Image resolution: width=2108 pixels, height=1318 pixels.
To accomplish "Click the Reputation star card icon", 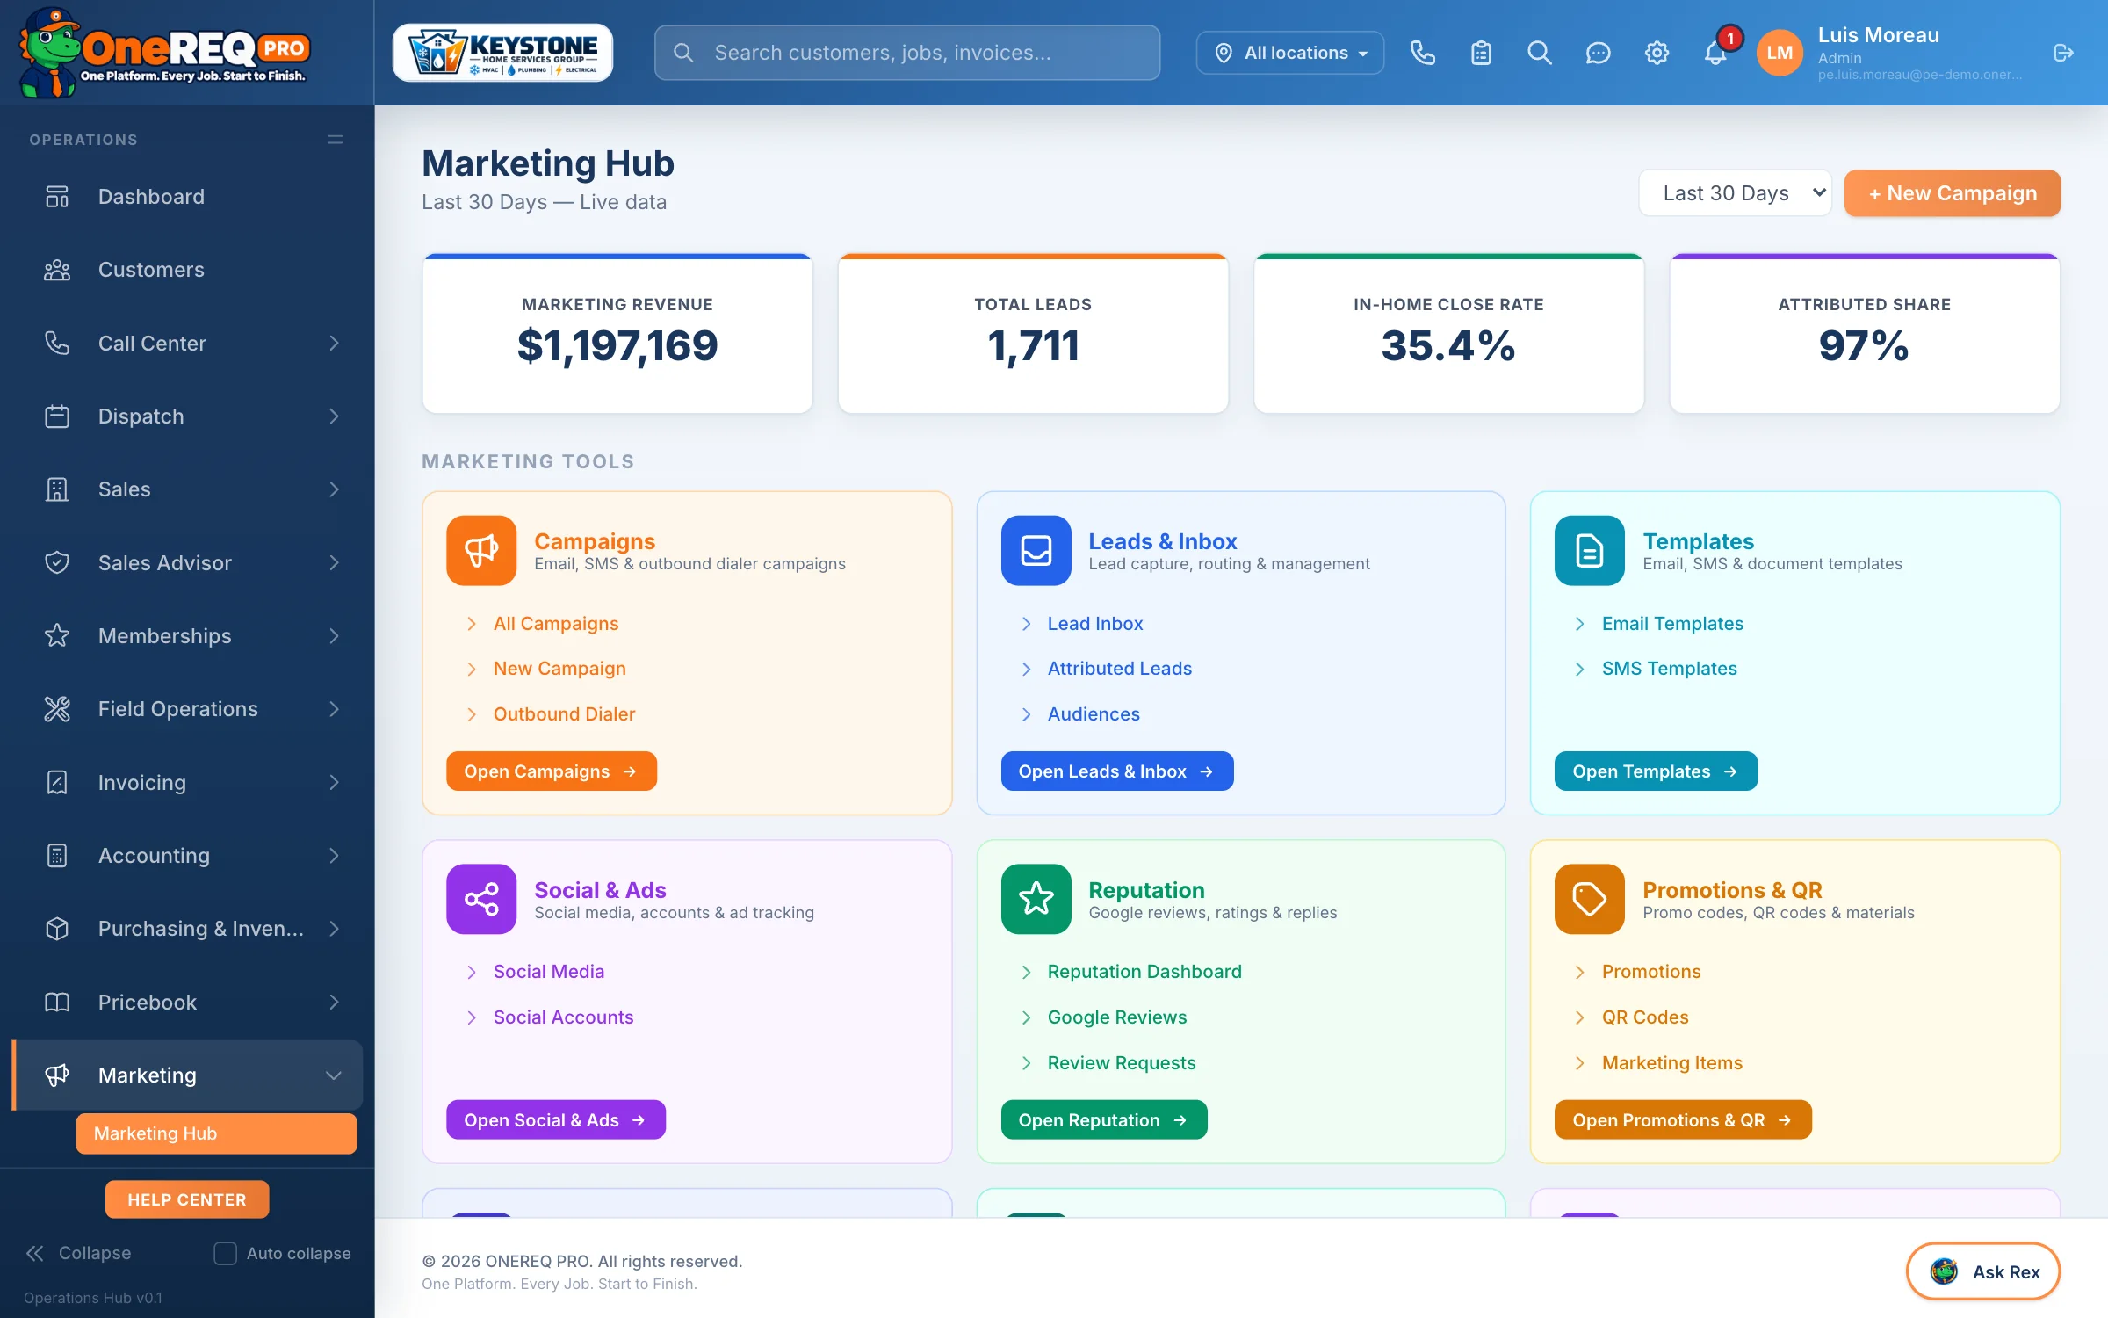I will click(x=1036, y=899).
